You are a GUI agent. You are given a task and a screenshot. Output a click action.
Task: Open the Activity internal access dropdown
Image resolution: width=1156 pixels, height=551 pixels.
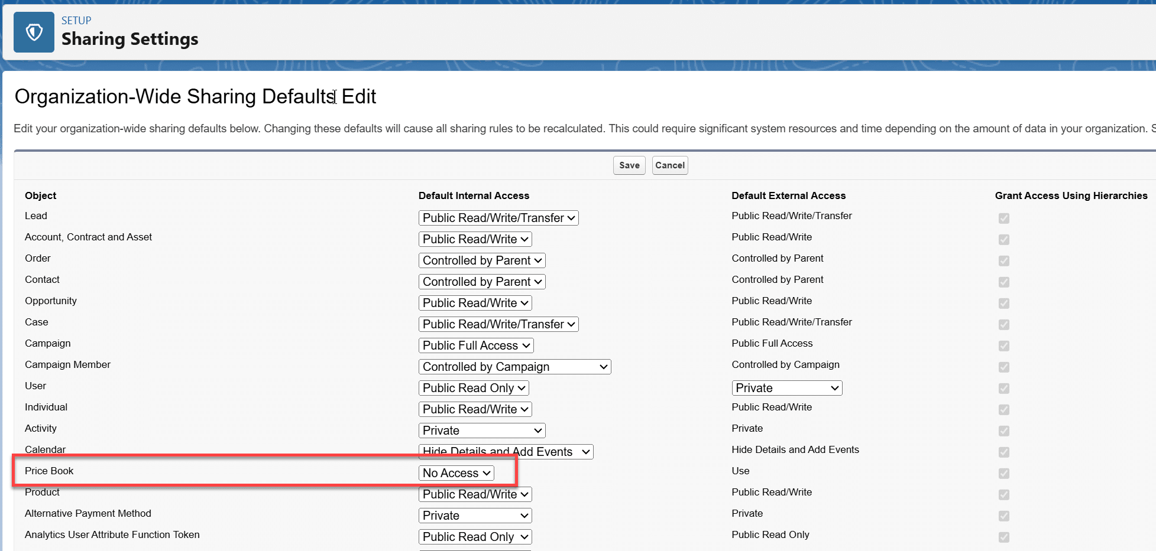coord(481,431)
